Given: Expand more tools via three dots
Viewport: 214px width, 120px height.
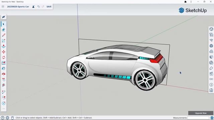Looking at the screenshot, I should click(4, 109).
